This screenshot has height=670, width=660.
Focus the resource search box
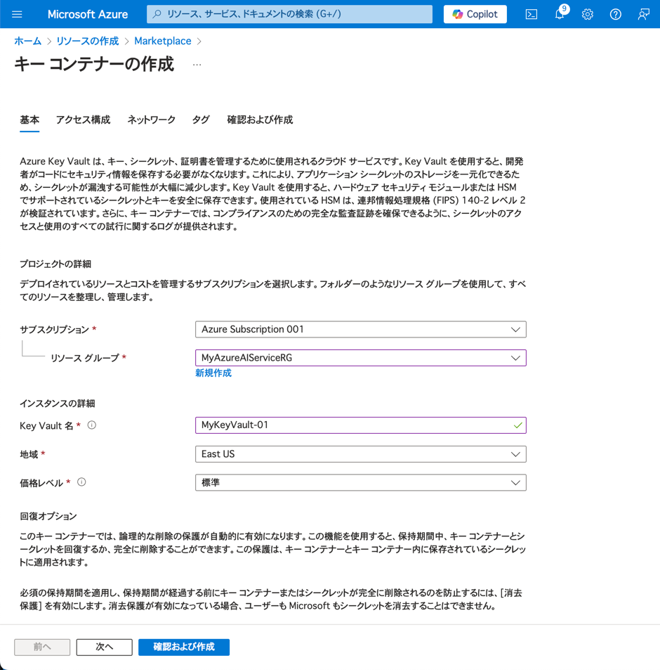pos(289,14)
